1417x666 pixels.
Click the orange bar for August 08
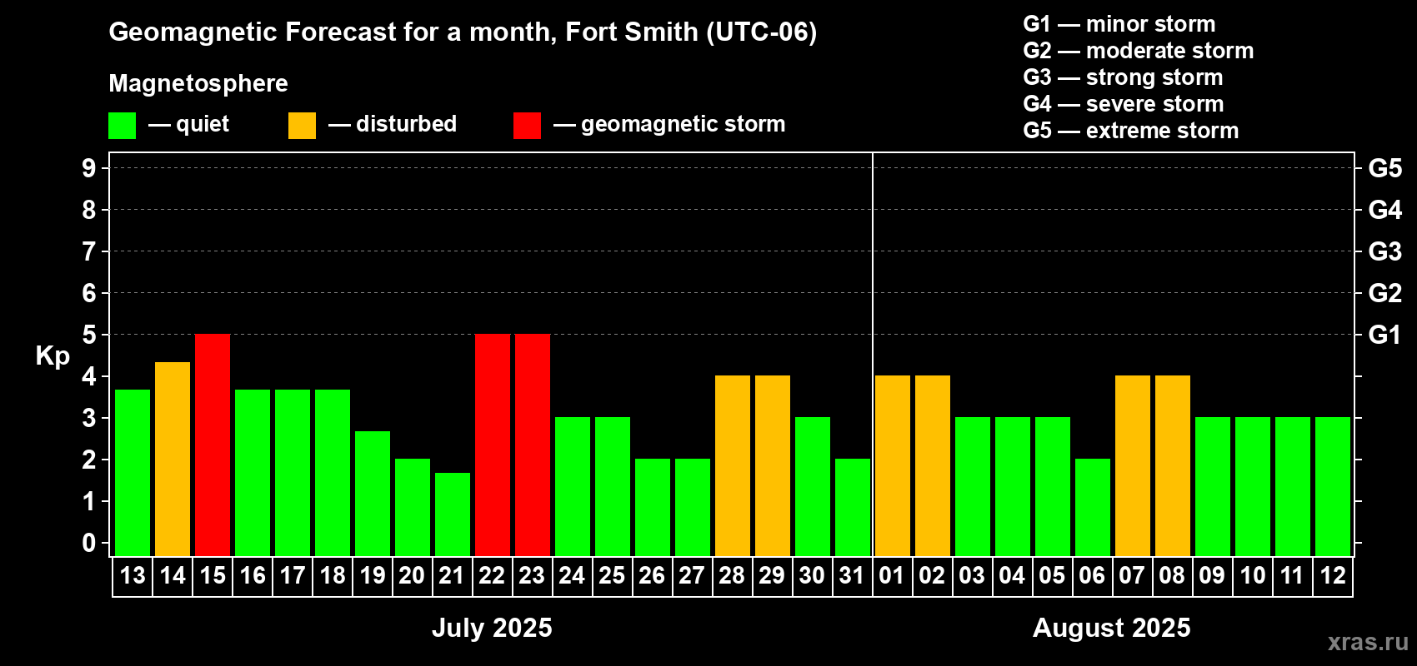pyautogui.click(x=1173, y=465)
